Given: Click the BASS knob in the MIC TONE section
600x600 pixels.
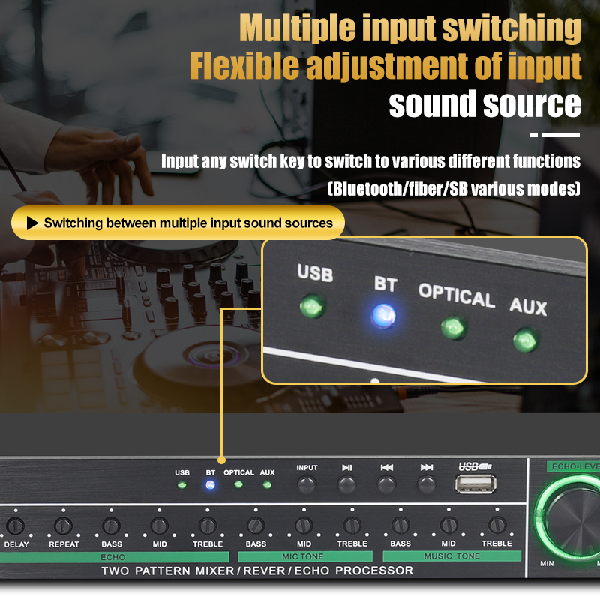Looking at the screenshot, I should pyautogui.click(x=256, y=526).
